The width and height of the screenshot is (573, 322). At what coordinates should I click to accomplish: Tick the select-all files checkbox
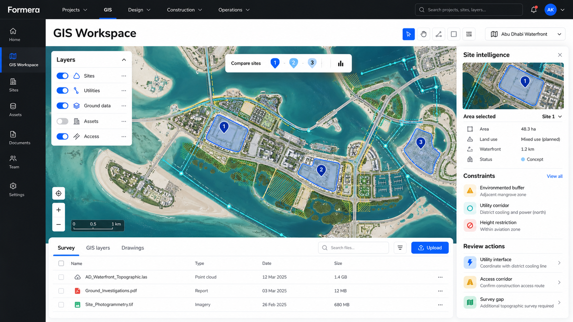61,263
